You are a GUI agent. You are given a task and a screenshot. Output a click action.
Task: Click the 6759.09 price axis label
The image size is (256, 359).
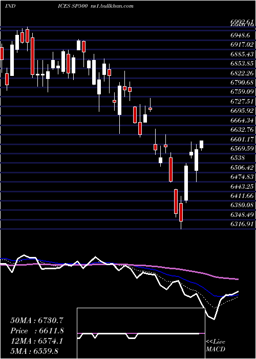pyautogui.click(x=242, y=92)
